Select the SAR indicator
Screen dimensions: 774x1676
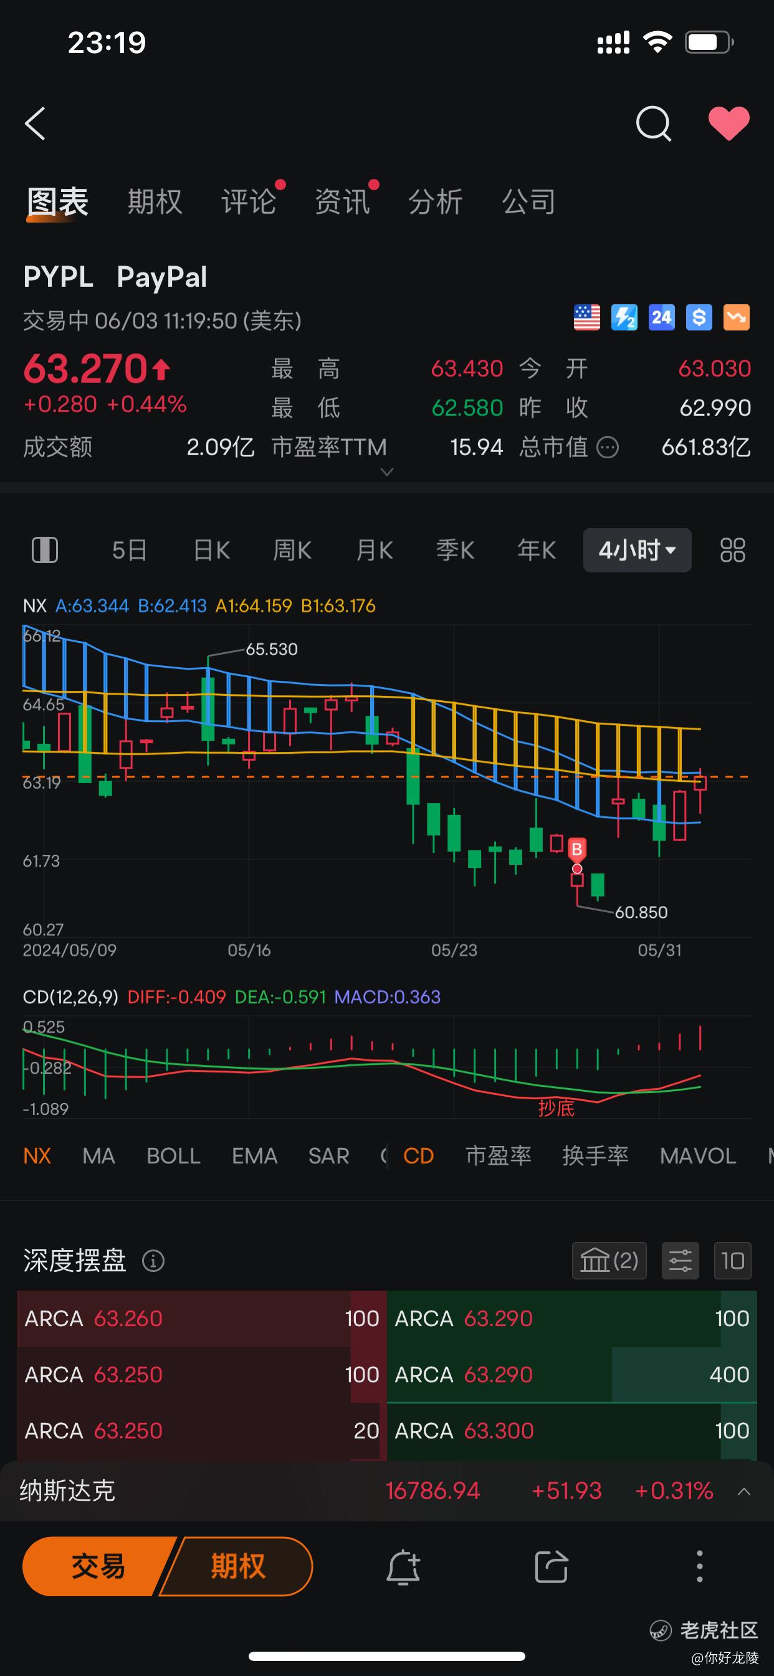click(329, 1156)
